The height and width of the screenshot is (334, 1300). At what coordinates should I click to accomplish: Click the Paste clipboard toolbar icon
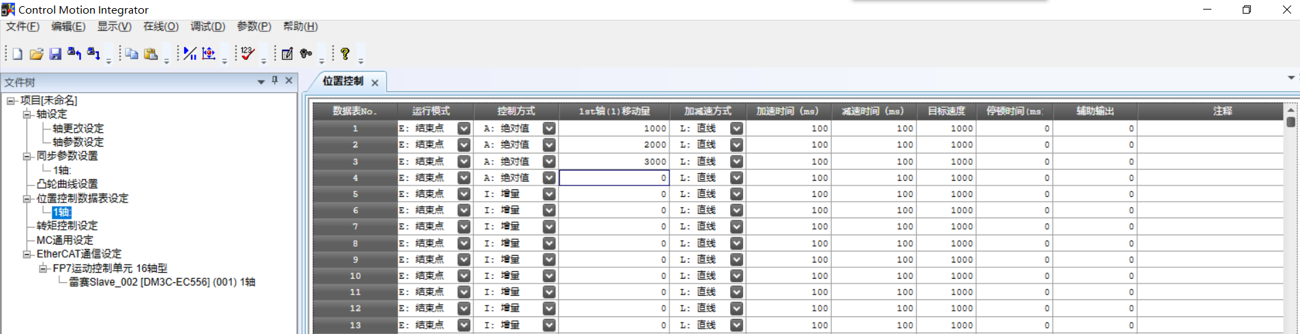click(x=151, y=54)
